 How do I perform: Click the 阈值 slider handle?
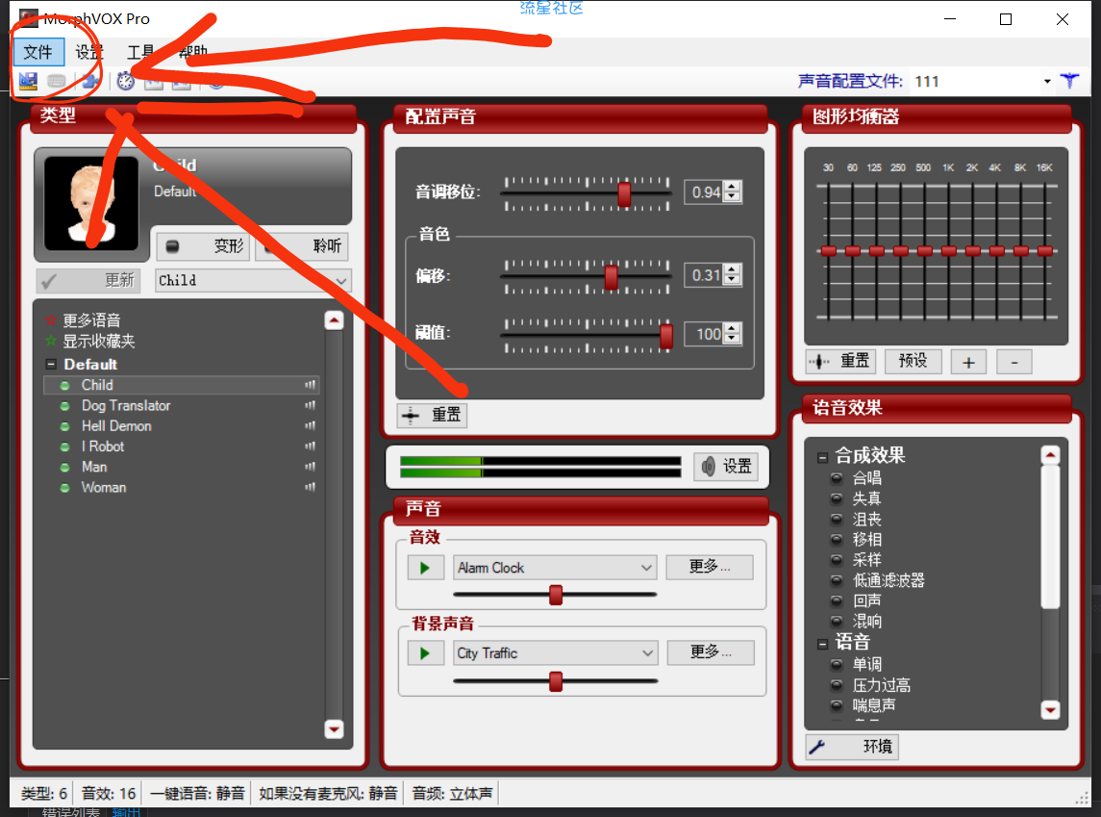[x=666, y=335]
